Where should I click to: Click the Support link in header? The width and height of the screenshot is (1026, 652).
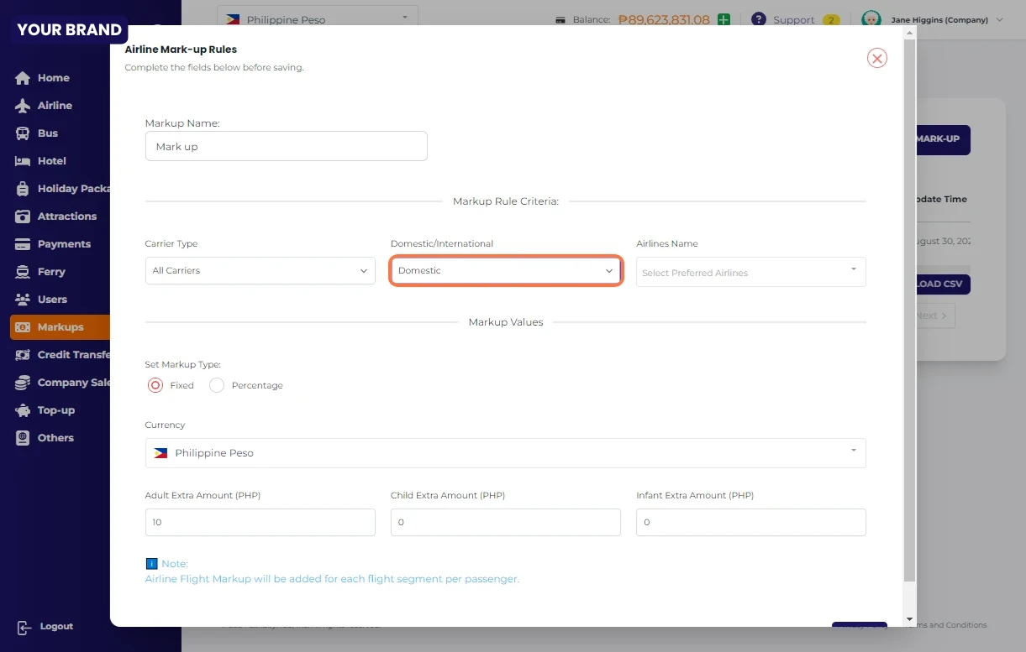pyautogui.click(x=793, y=20)
